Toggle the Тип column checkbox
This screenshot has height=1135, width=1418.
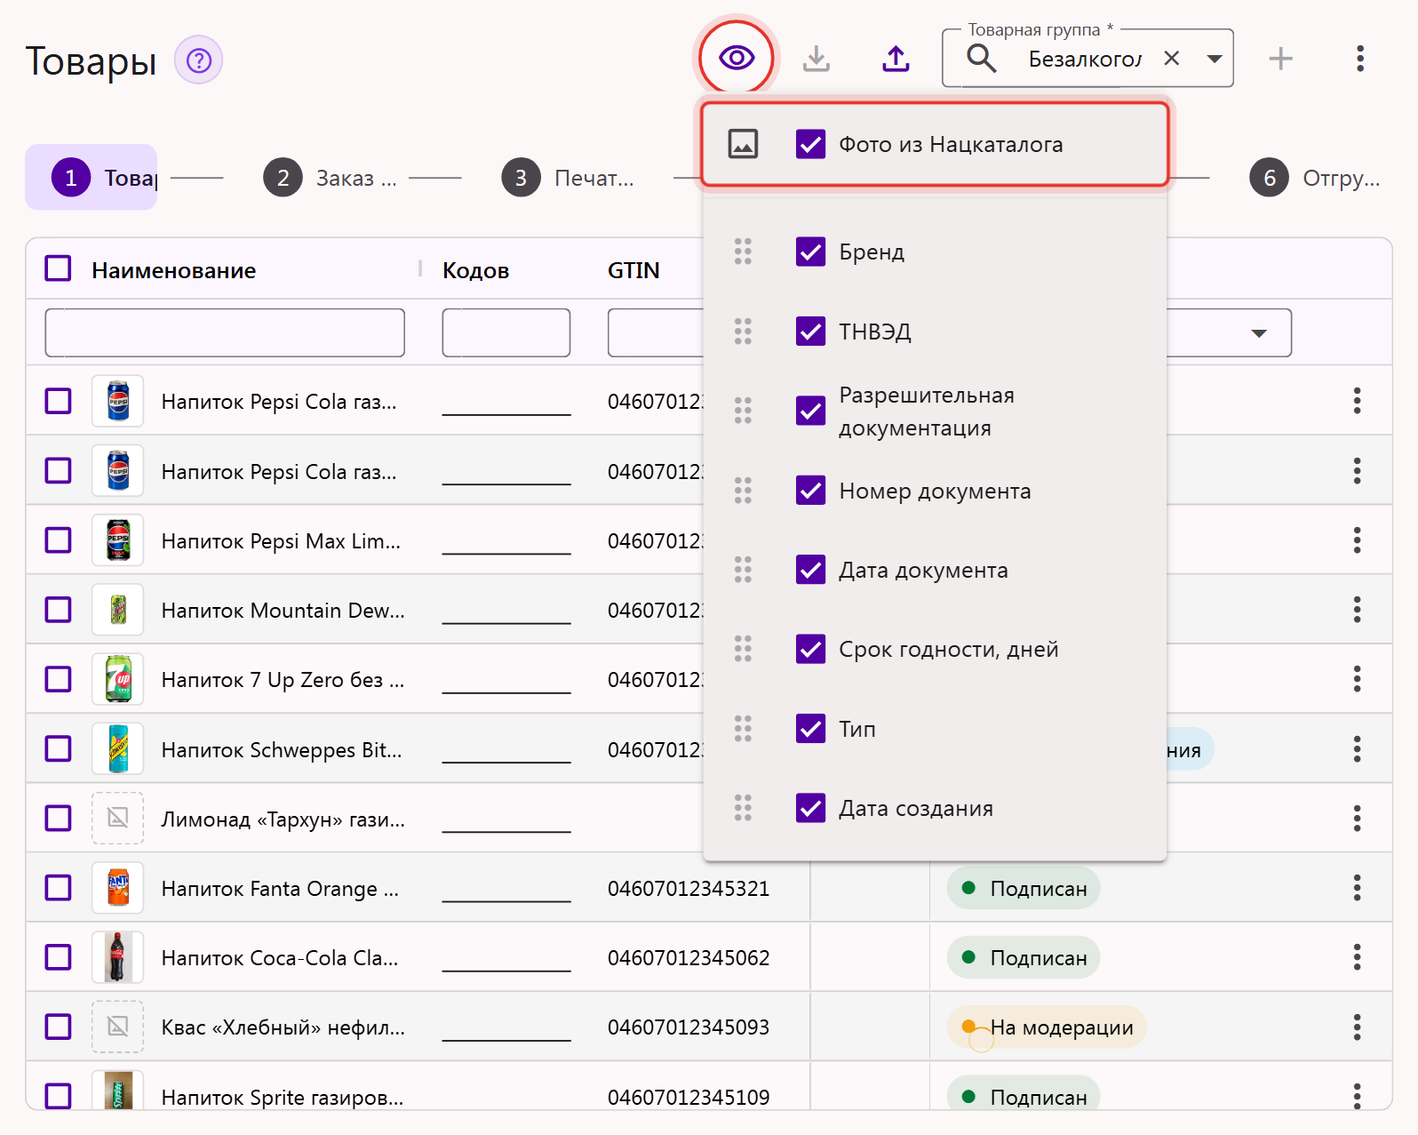pyautogui.click(x=810, y=729)
